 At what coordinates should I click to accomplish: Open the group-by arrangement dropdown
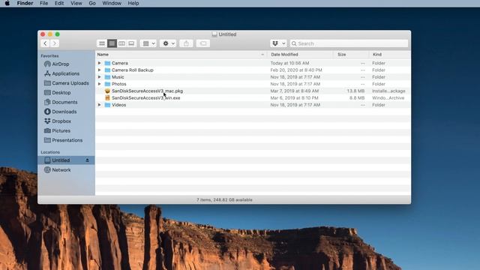(148, 43)
